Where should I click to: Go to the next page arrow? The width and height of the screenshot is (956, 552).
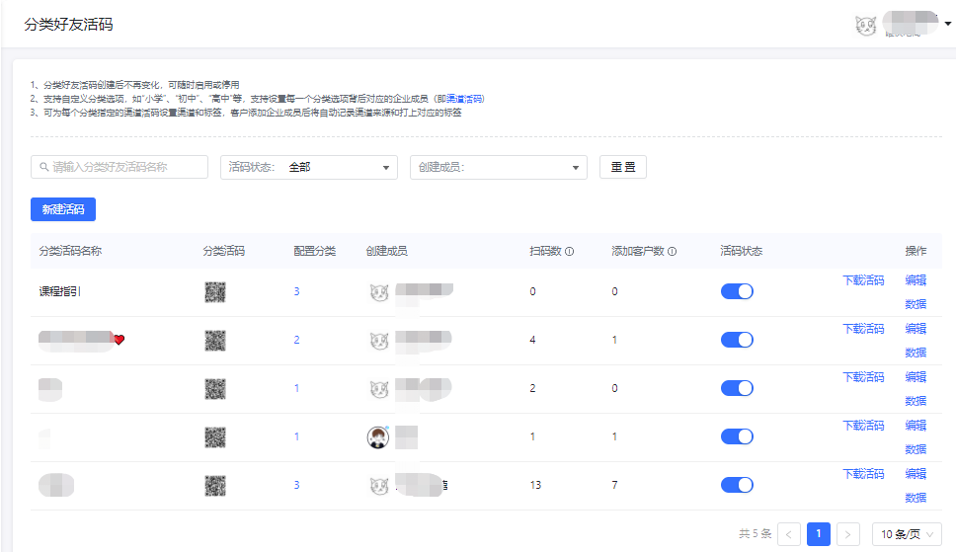click(848, 534)
